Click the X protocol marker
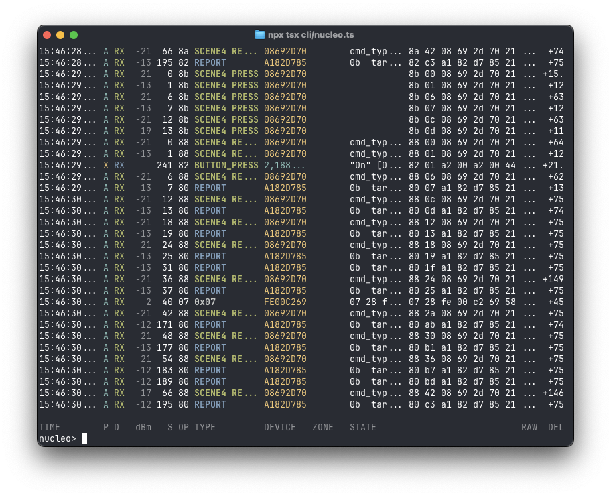Screen dimensions: 611x496 click(106, 166)
